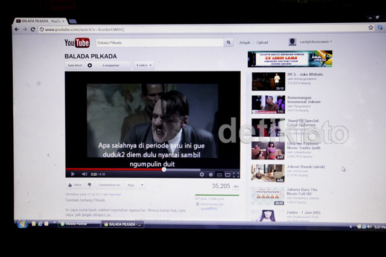The height and width of the screenshot is (257, 386).
Task: Like the video with thumbs-up Suka button
Action: pos(74,185)
